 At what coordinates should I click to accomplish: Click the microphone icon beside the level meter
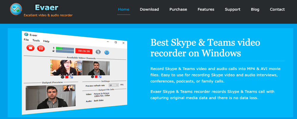click(54, 48)
